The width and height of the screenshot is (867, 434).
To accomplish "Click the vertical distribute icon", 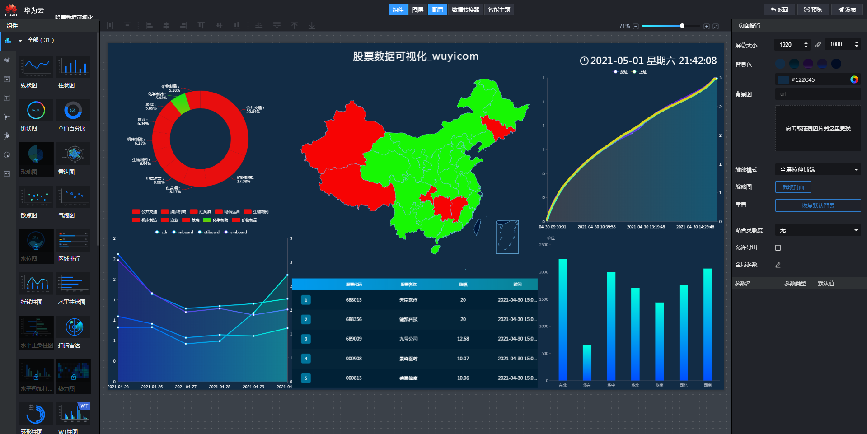I will (x=127, y=26).
